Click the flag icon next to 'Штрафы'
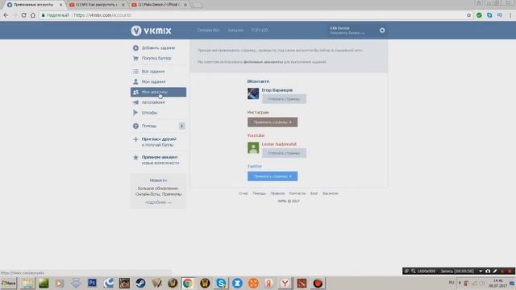Image resolution: width=516 pixels, height=290 pixels. (135, 113)
